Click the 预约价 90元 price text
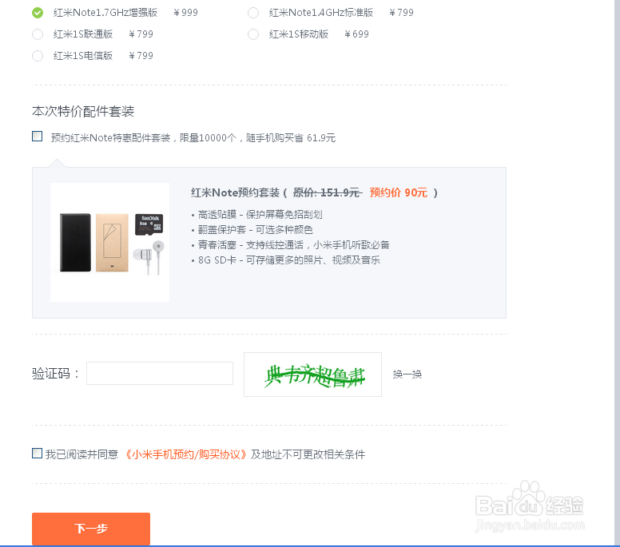 pos(398,193)
